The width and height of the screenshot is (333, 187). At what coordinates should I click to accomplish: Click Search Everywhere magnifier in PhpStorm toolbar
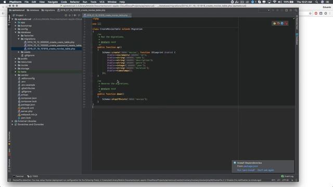pyautogui.click(x=296, y=10)
